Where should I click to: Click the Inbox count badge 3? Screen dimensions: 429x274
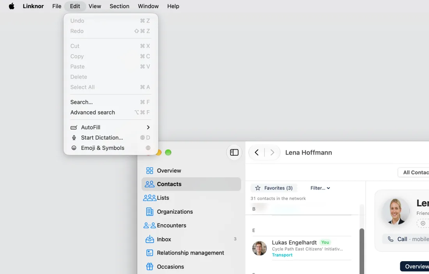point(235,239)
